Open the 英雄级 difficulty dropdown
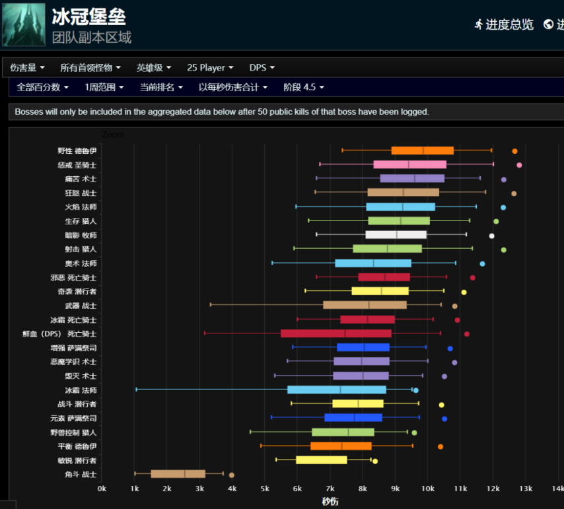Viewport: 564px width, 509px height. [153, 67]
